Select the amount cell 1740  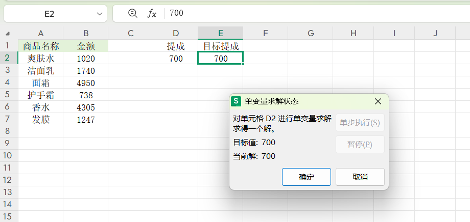point(86,70)
